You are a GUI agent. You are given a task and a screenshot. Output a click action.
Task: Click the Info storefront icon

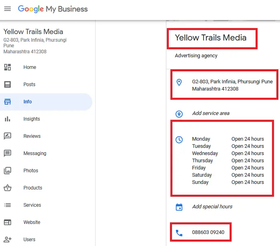[x=8, y=102]
